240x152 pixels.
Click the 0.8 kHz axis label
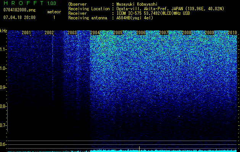point(3,106)
